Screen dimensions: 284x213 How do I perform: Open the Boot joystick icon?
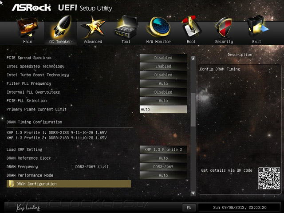pyautogui.click(x=191, y=27)
